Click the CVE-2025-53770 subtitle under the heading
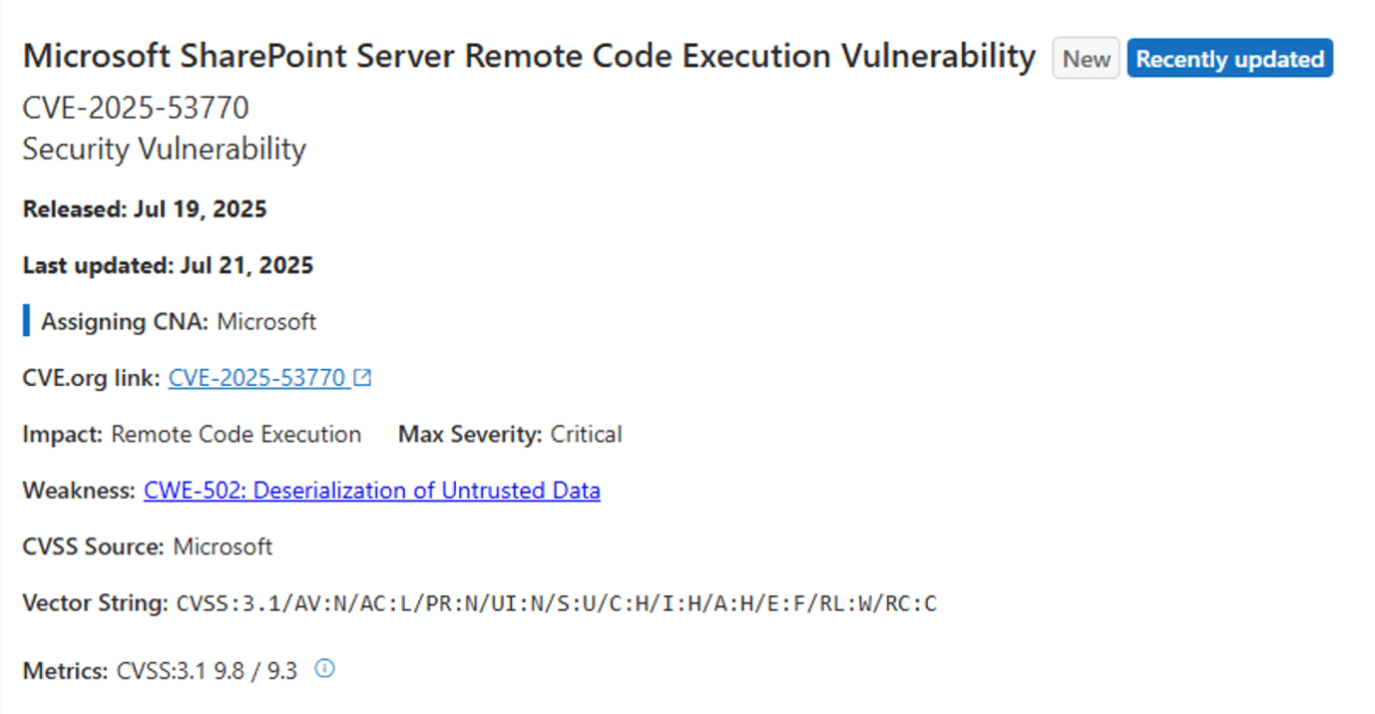The image size is (1375, 714). 136,107
